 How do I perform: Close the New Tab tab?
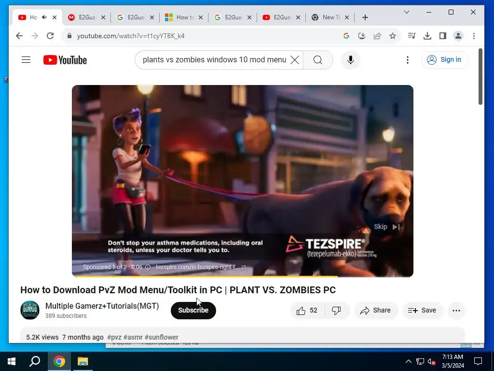tap(347, 17)
